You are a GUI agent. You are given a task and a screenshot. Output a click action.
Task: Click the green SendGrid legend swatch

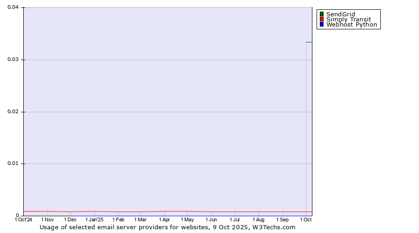tap(321, 14)
